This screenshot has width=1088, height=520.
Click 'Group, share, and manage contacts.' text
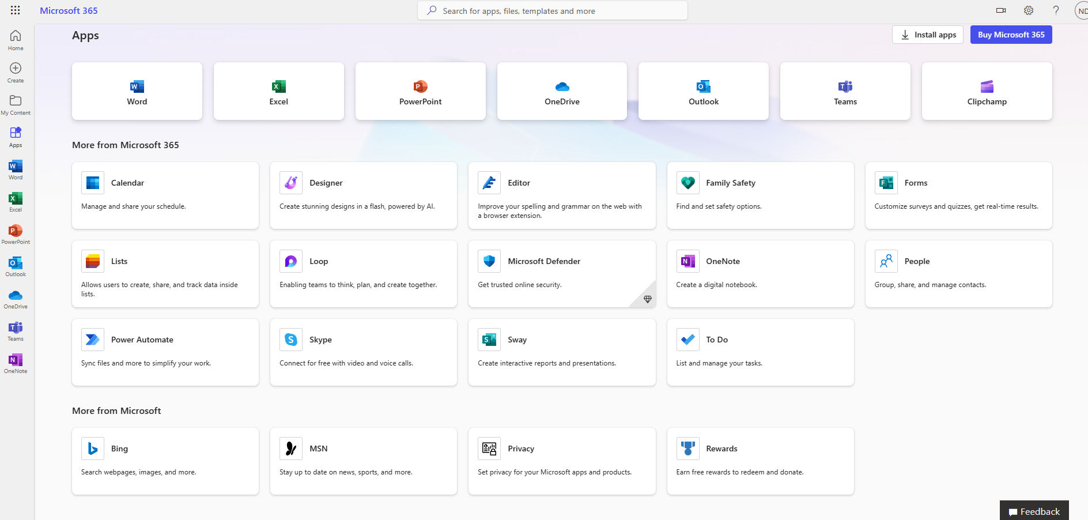coord(931,285)
